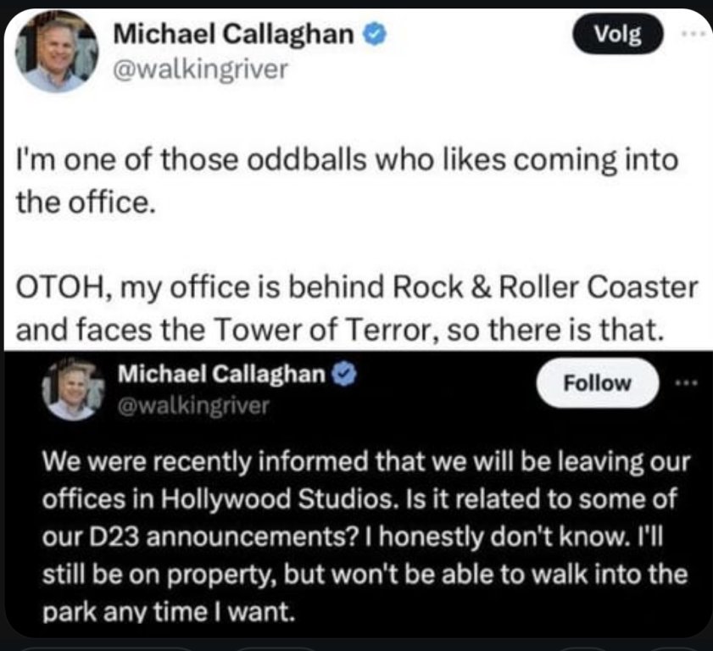Screen dimensions: 713x651
Task: Open more options beside Follow button
Action: 687,383
